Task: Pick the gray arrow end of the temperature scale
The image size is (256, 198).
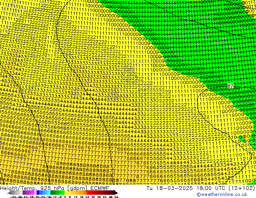Action: (x=9, y=193)
